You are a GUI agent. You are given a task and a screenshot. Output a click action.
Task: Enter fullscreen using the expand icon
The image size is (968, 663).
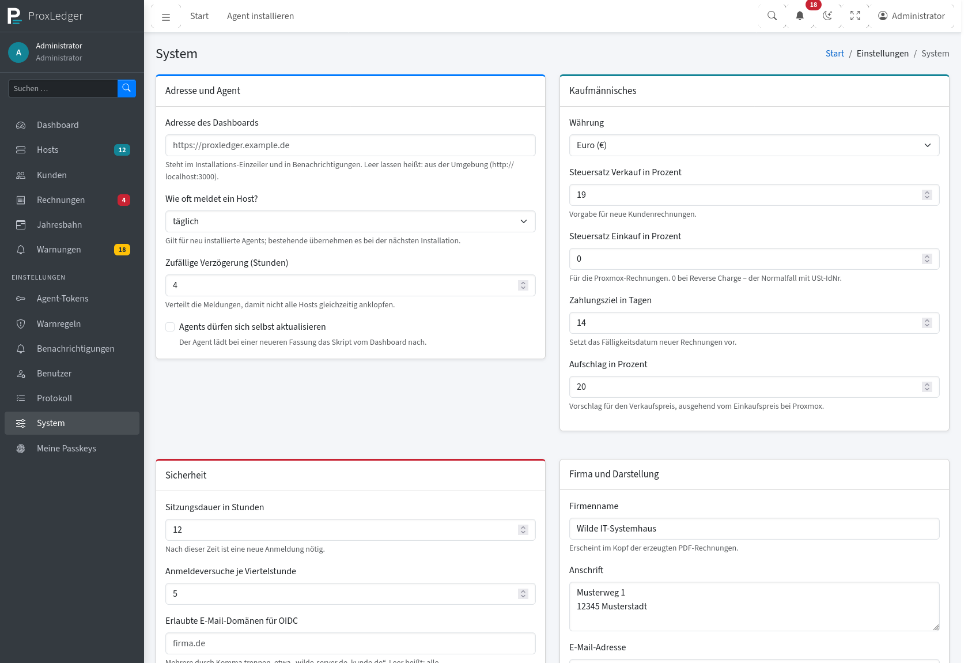pyautogui.click(x=855, y=16)
